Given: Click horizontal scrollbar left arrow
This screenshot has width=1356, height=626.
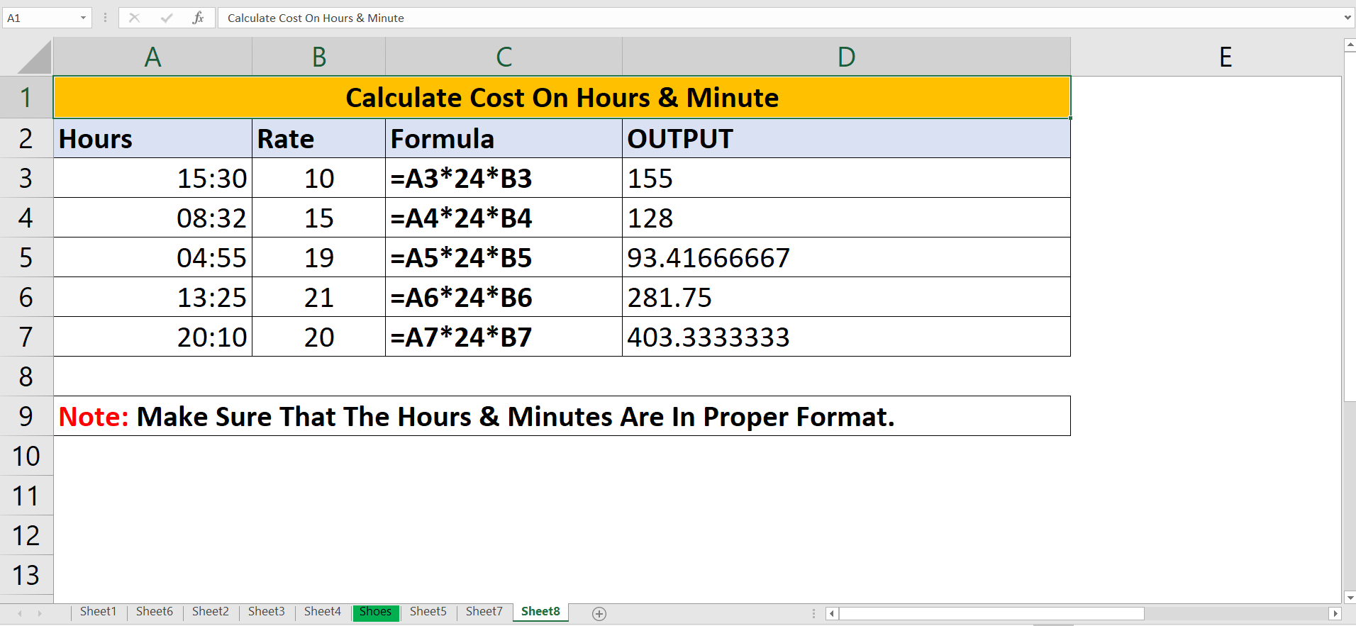Looking at the screenshot, I should pos(832,613).
